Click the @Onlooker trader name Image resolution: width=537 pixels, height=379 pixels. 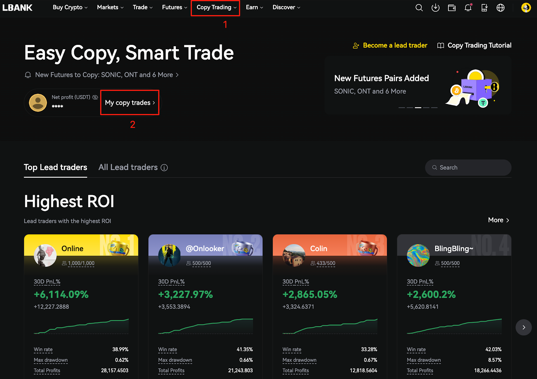pyautogui.click(x=205, y=249)
